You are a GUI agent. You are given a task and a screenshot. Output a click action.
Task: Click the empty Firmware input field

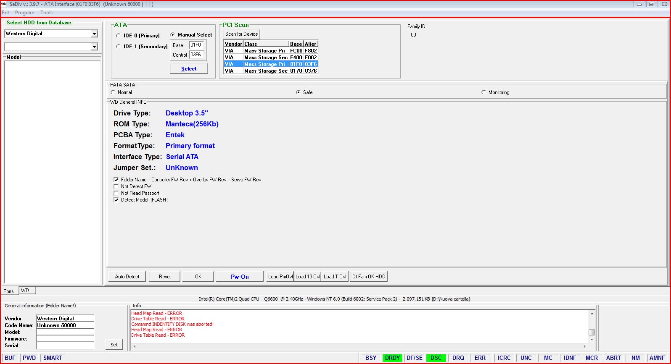tap(65, 339)
